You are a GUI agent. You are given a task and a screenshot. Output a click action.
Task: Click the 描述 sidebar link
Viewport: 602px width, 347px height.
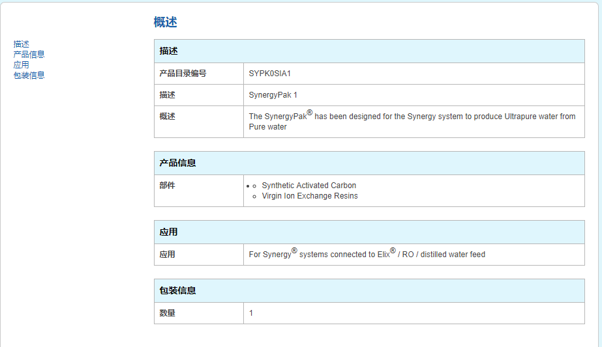22,44
